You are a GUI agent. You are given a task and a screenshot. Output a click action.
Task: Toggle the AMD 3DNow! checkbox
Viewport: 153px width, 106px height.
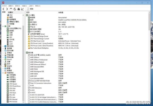click(x=29, y=57)
